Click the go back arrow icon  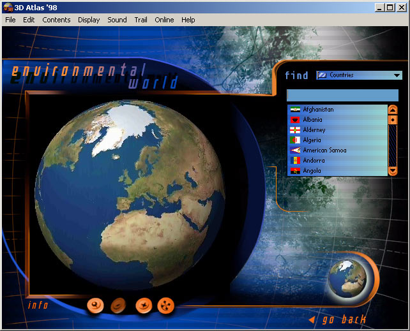tap(312, 320)
